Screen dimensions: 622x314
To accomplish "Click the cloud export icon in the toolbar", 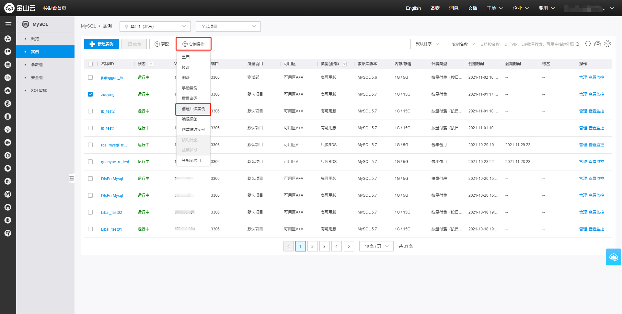I will [x=598, y=44].
